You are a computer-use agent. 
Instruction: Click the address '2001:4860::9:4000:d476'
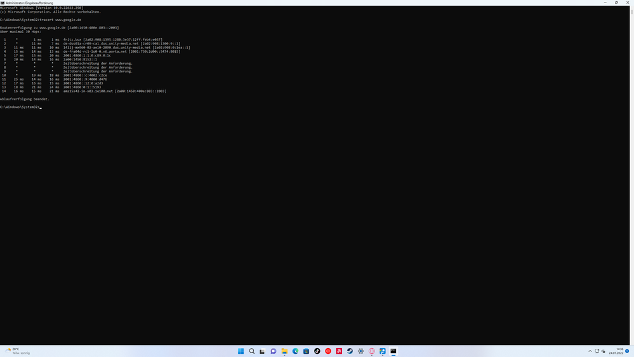(85, 79)
